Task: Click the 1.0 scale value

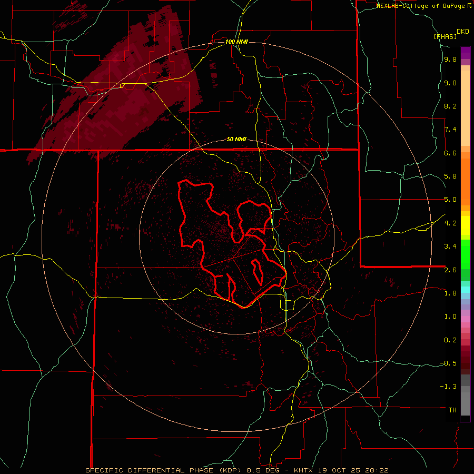Action: click(x=450, y=317)
